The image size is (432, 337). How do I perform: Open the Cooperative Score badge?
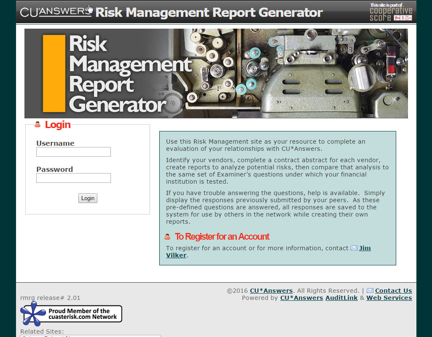391,12
